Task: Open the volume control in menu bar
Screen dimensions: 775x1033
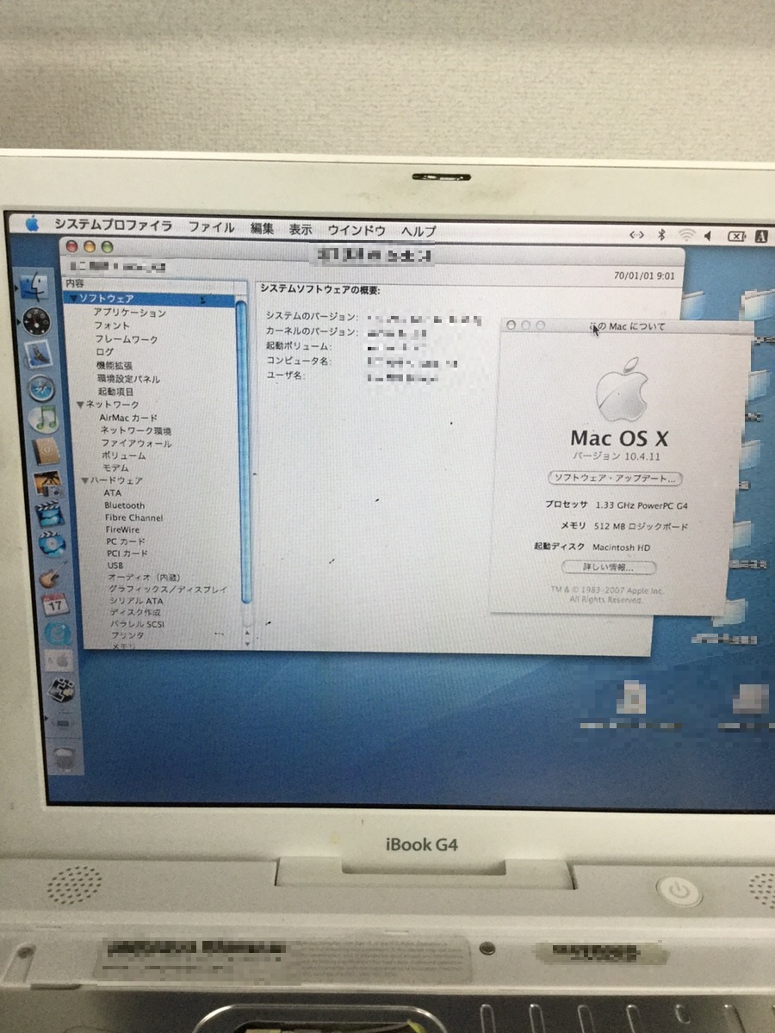Action: [x=709, y=235]
